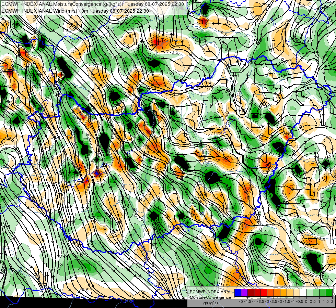The width and height of the screenshot is (336, 308).
Task: Click the -1.5 legend tick label
Action: 287,301
